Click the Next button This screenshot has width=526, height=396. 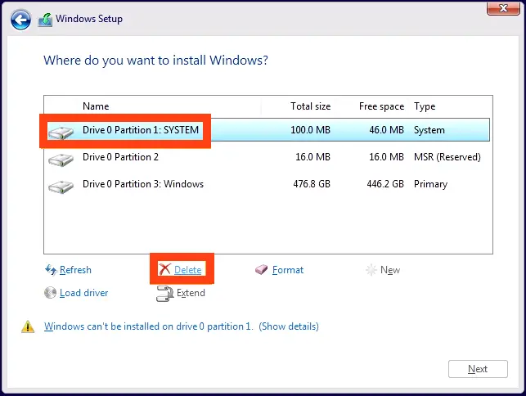pos(478,369)
